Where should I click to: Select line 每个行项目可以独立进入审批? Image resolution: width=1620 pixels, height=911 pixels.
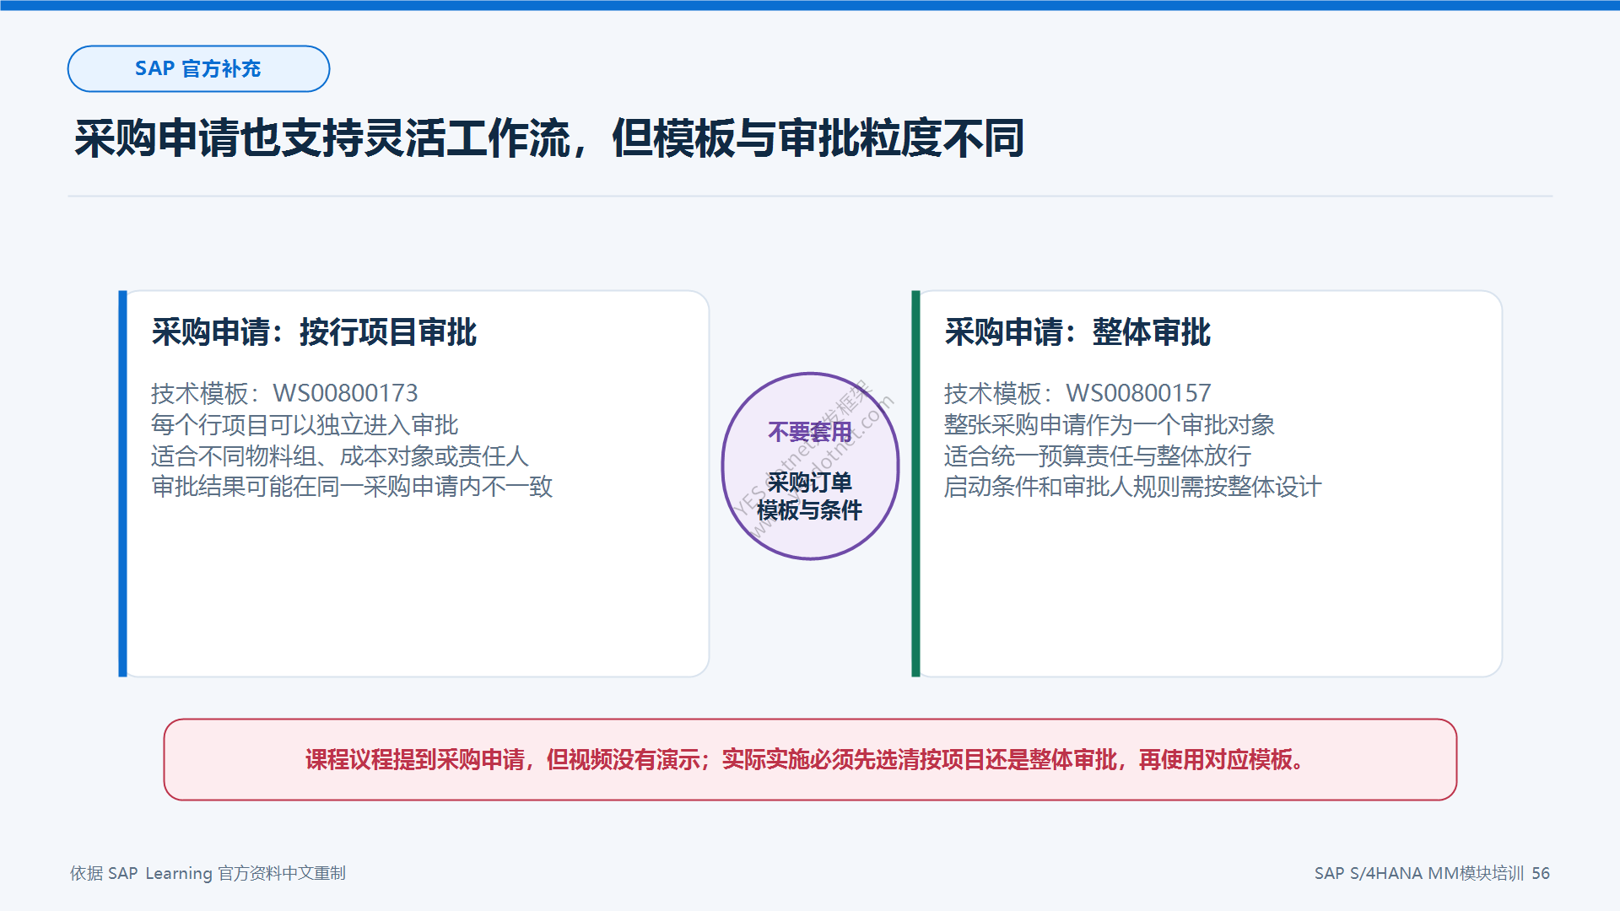[305, 424]
